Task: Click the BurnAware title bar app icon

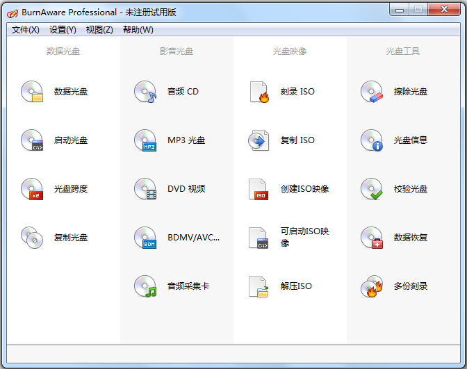Action: (x=13, y=13)
